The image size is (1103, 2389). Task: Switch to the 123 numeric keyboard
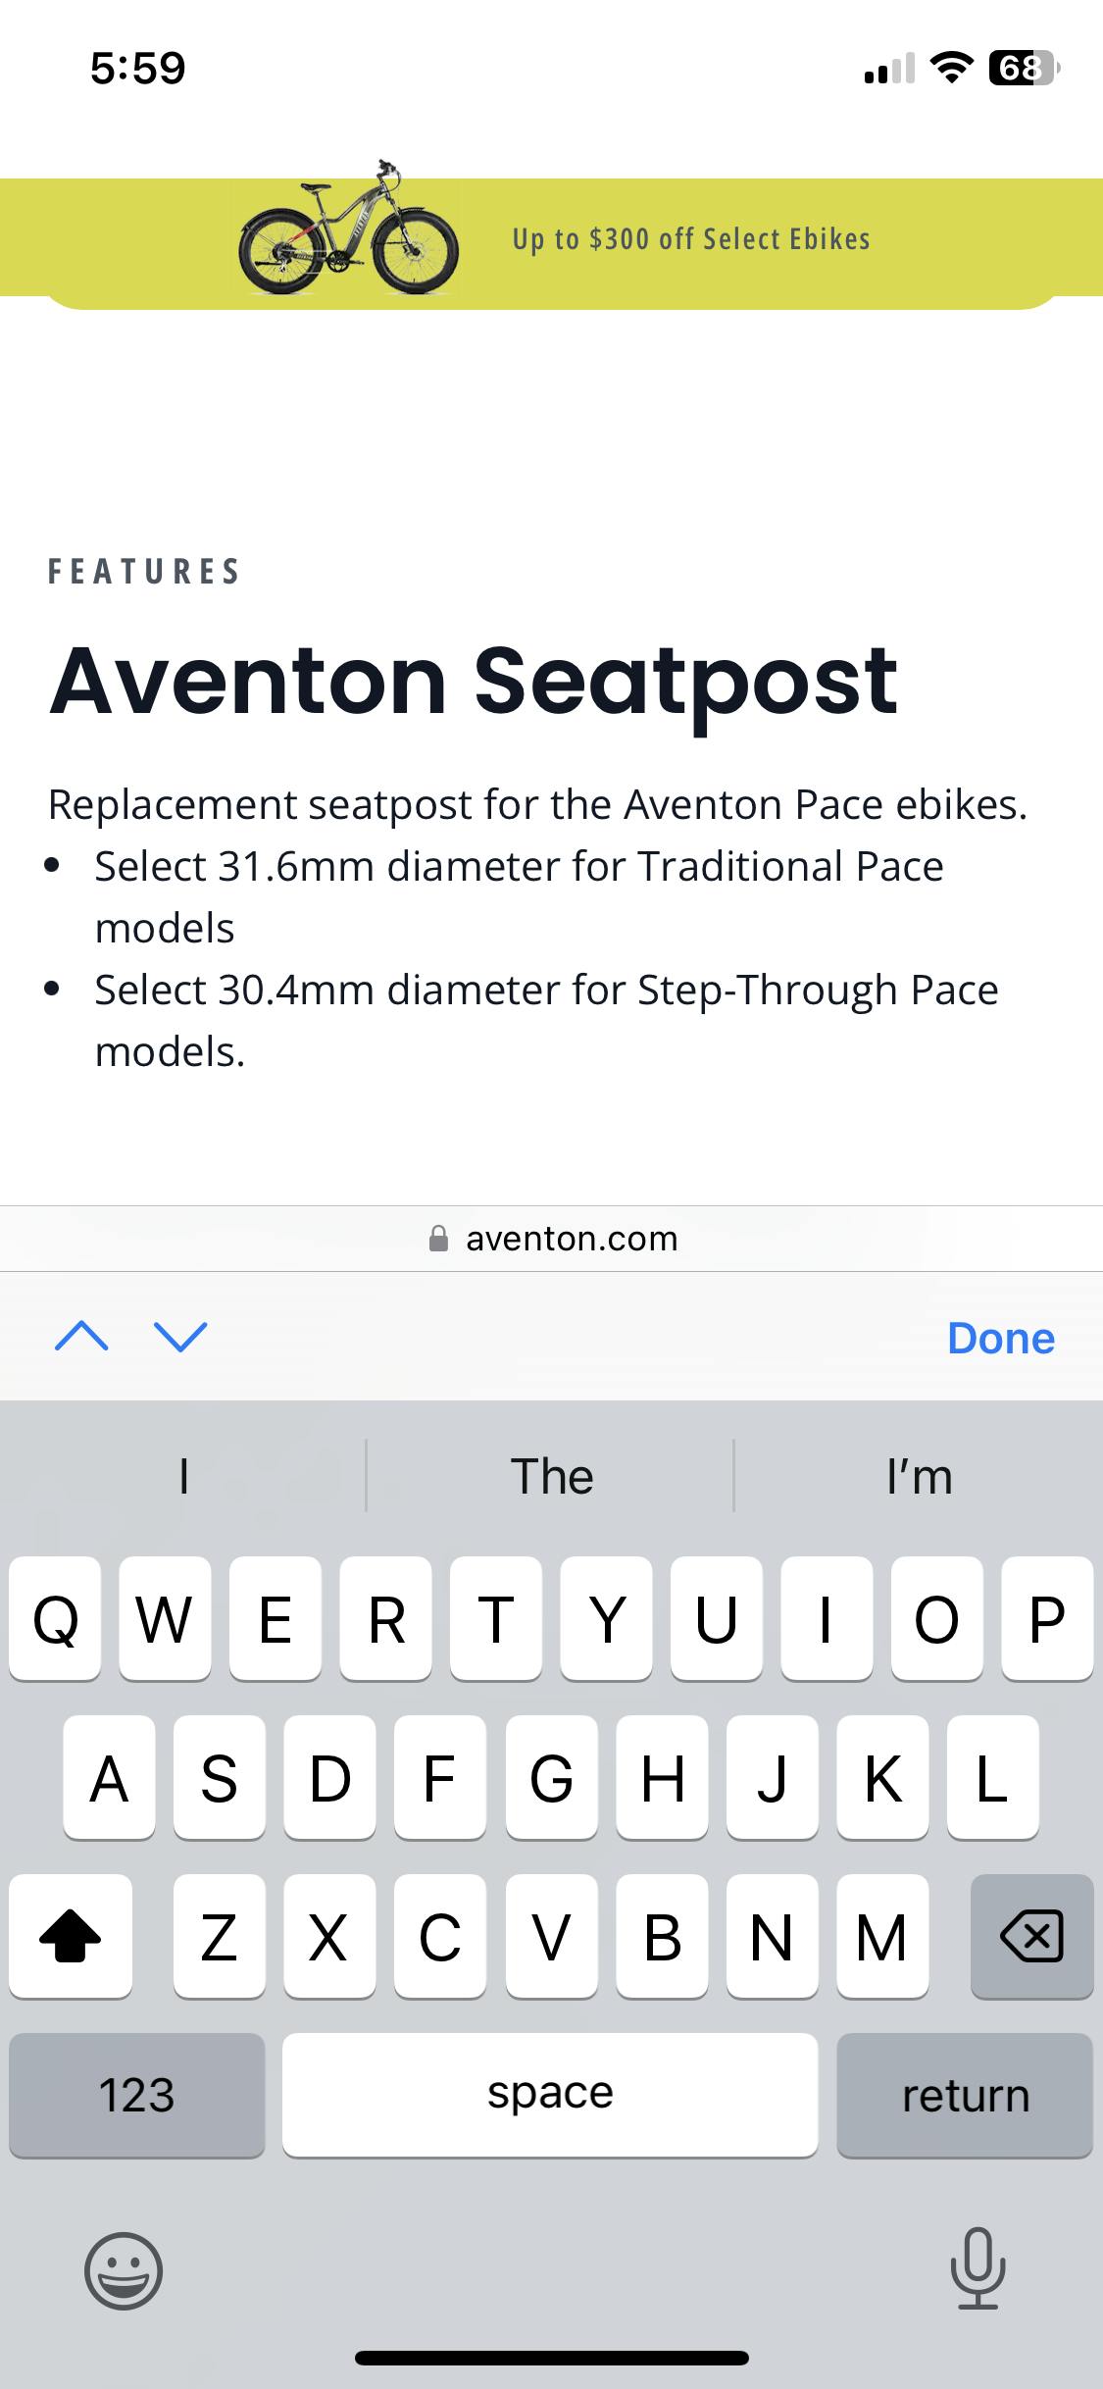(137, 2096)
